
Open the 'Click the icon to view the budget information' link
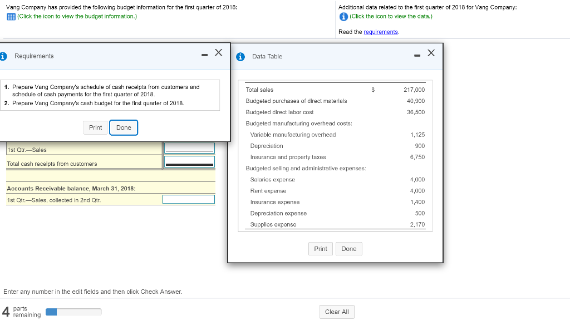pyautogui.click(x=77, y=16)
